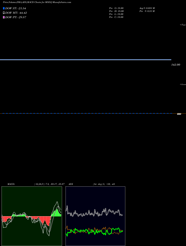Click the MACD (12,26,9) parameter values
This screenshot has width=186, height=246.
point(49,184)
